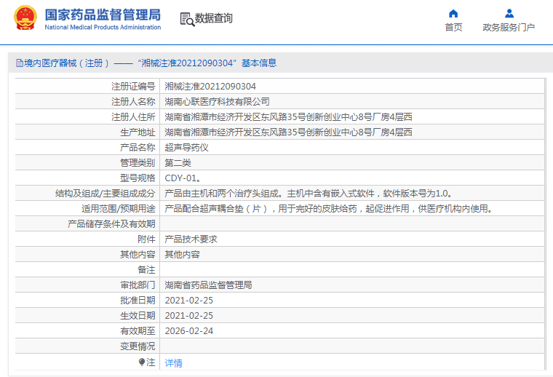This screenshot has height=377, width=553.
Task: Click the 注册人住所 address value
Action: click(288, 116)
